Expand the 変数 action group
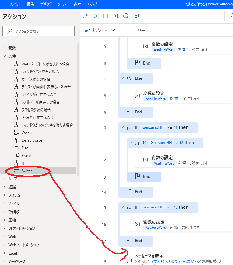Viewport: 233px width, 265px height. [4, 48]
